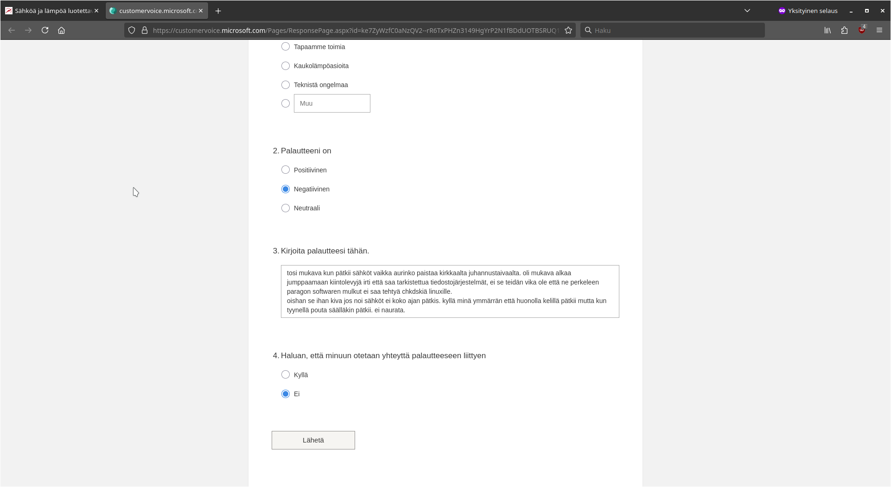Go back to the previous page

[12, 30]
